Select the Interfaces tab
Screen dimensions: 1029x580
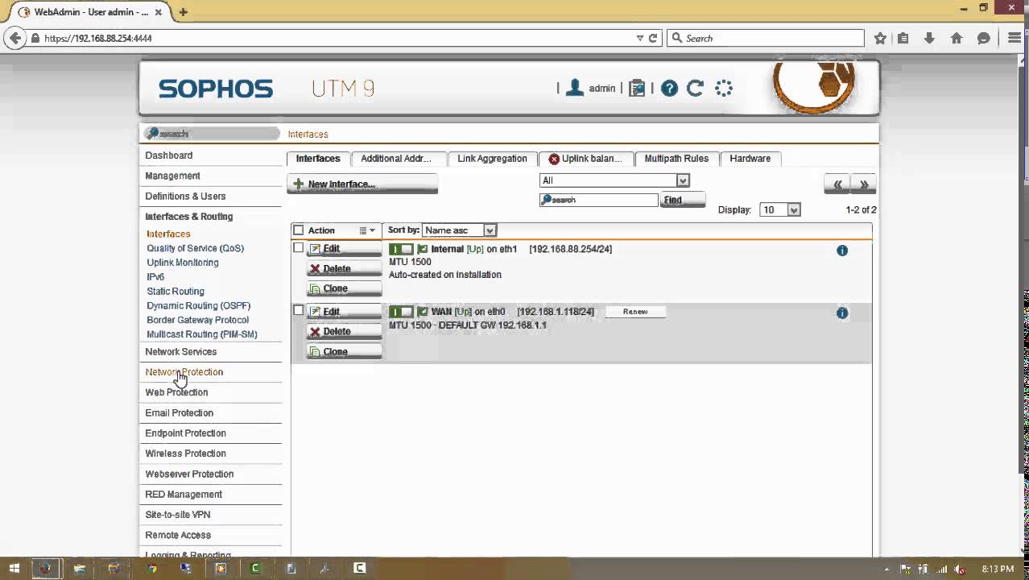click(x=318, y=159)
